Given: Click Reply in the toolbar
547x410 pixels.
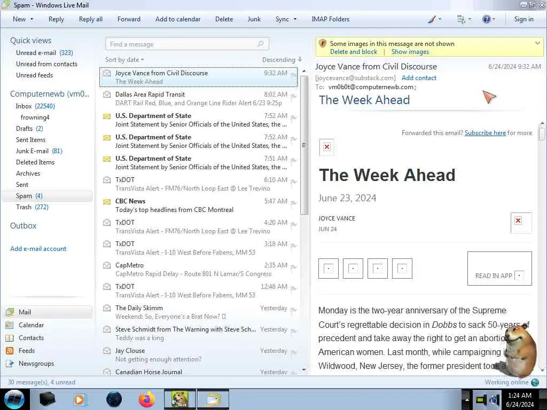Looking at the screenshot, I should click(56, 19).
